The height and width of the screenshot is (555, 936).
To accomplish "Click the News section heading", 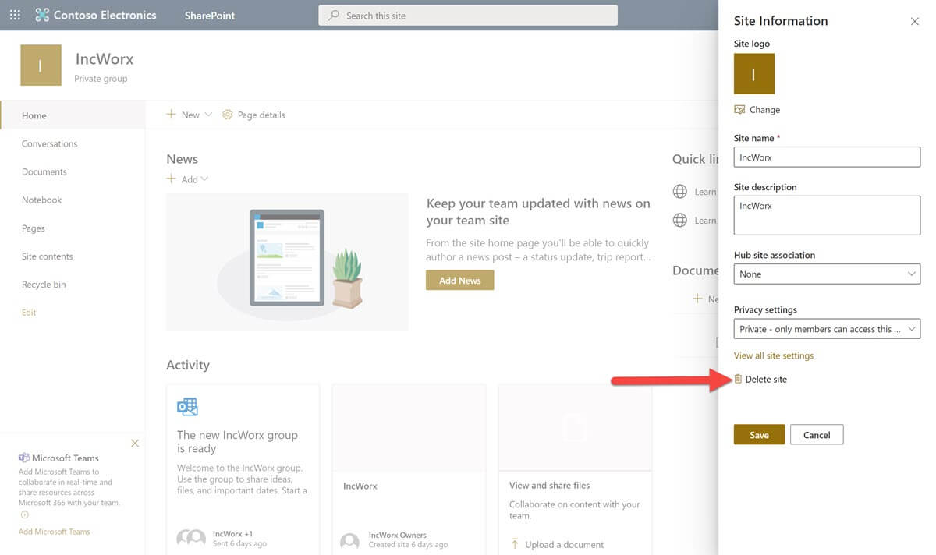I will 183,159.
